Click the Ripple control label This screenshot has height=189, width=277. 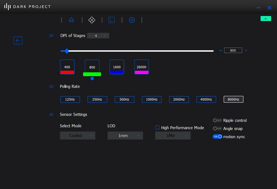pos(235,120)
